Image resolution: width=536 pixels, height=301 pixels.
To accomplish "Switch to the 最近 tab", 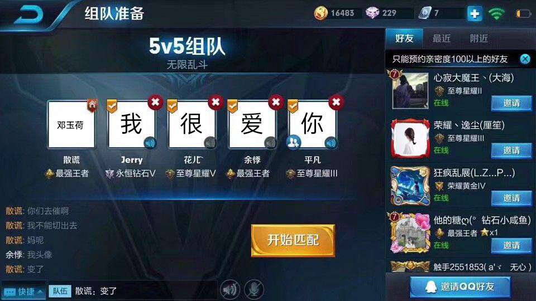I will pyautogui.click(x=441, y=38).
